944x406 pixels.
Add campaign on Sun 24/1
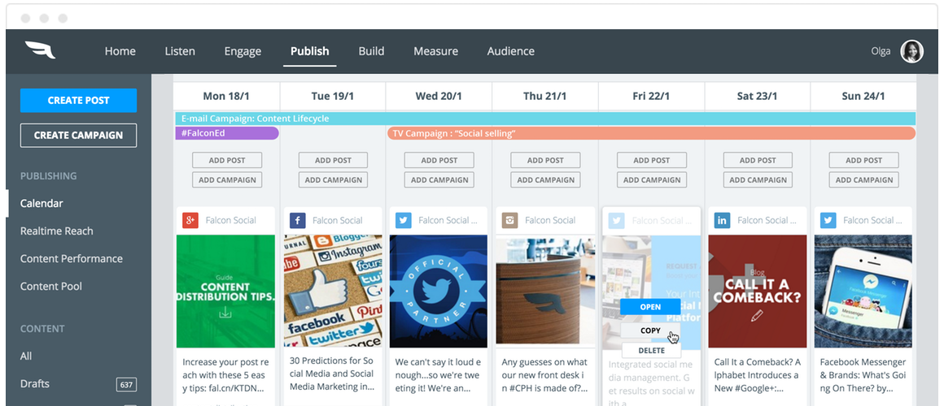pyautogui.click(x=864, y=179)
